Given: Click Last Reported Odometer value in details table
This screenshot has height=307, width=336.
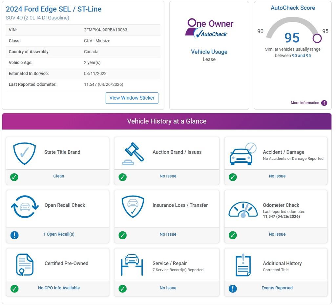Looking at the screenshot, I should [103, 84].
